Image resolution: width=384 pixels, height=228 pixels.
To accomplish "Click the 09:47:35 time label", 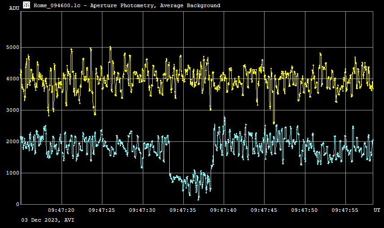I will coord(183,210).
